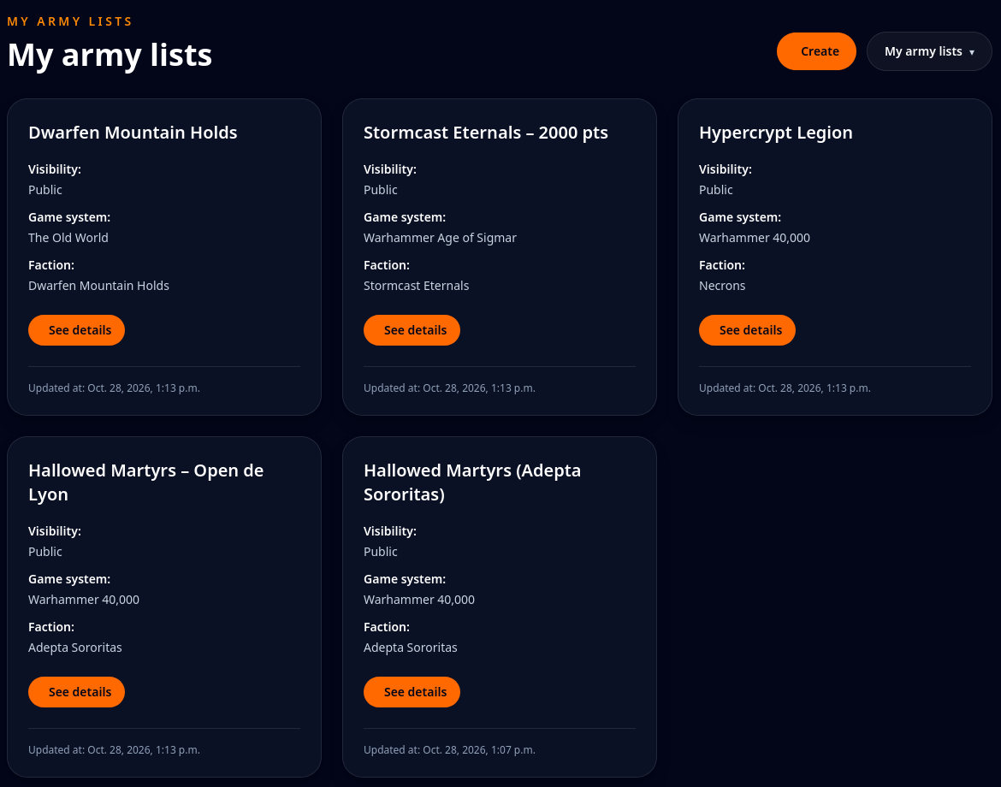1001x787 pixels.
Task: Select the Stormcast Eternals – 2000 pts title
Action: click(x=486, y=132)
